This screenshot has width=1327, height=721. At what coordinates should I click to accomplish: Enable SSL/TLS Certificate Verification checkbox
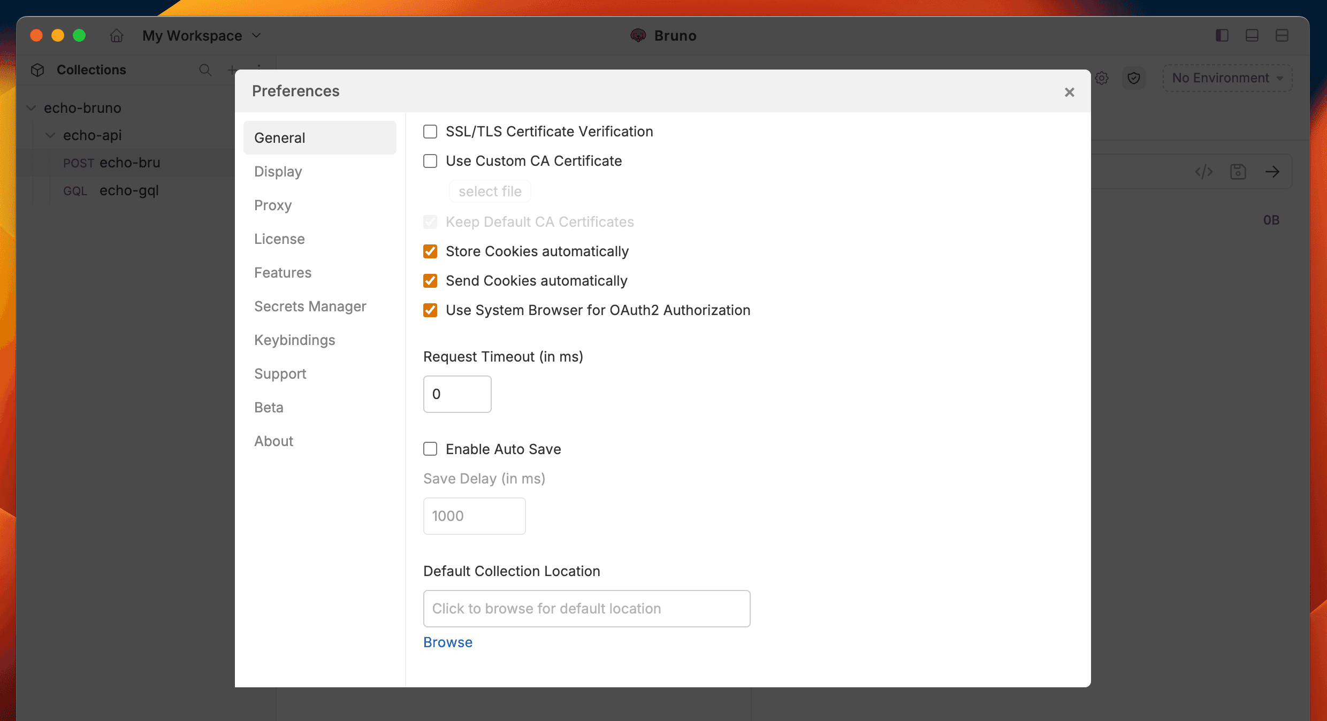tap(430, 132)
